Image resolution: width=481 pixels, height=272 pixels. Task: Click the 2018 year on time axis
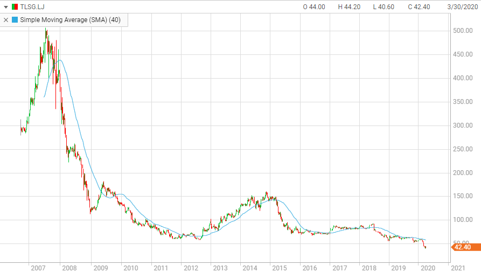[x=369, y=268]
